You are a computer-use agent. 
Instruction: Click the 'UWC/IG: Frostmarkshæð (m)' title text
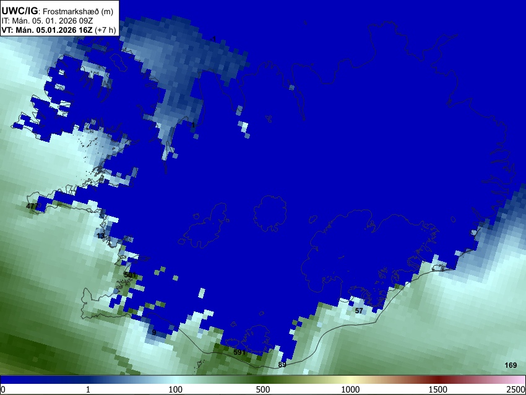click(57, 11)
